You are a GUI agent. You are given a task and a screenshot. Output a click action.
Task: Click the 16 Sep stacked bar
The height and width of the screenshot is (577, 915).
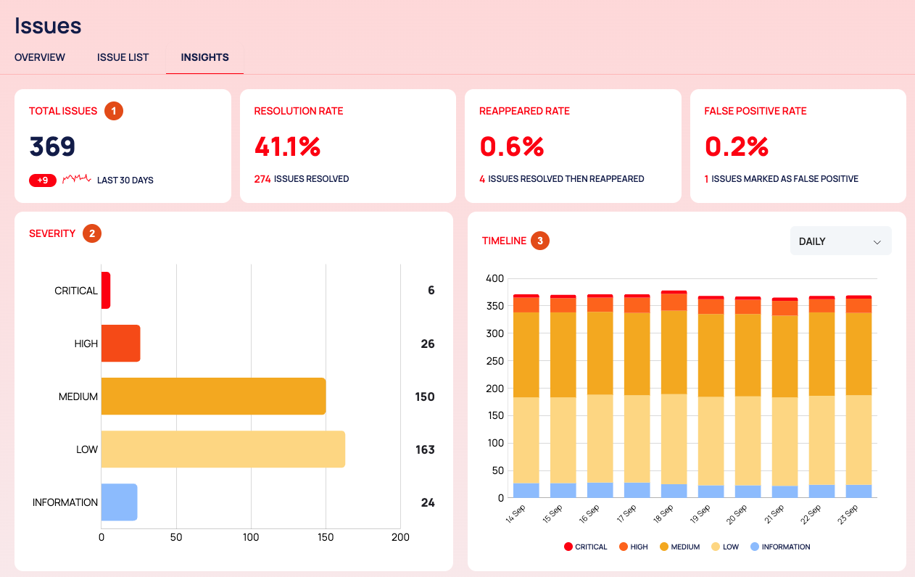click(x=600, y=396)
